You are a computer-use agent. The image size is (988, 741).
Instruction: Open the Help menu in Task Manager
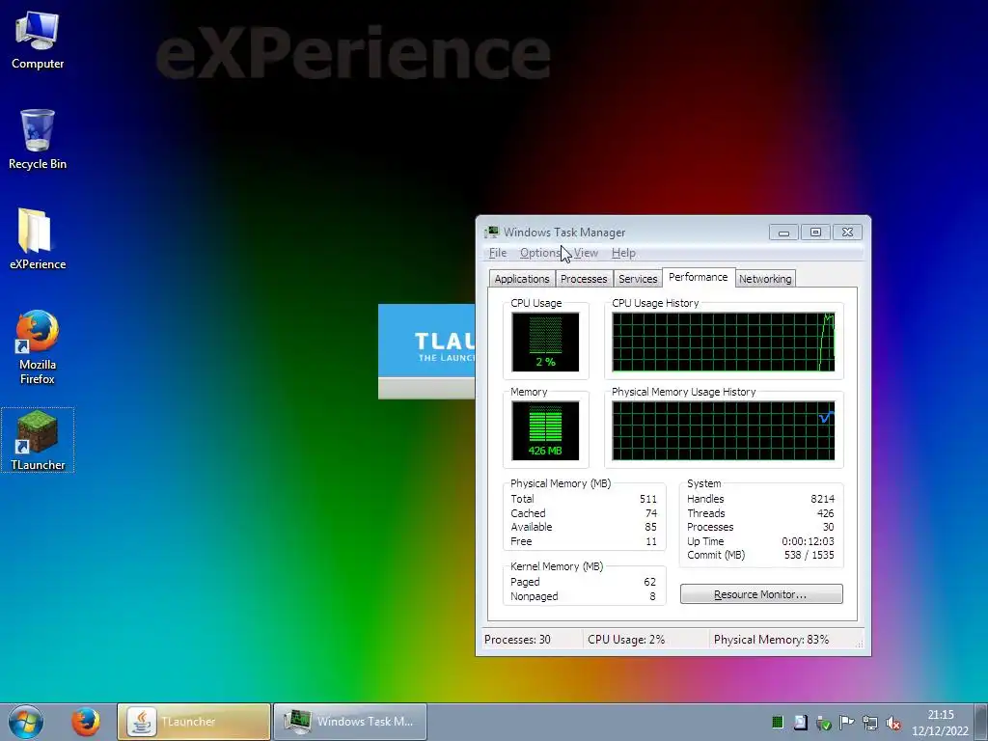click(x=623, y=253)
